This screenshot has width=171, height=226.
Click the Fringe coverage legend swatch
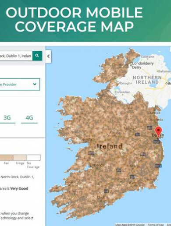pyautogui.click(x=20, y=158)
